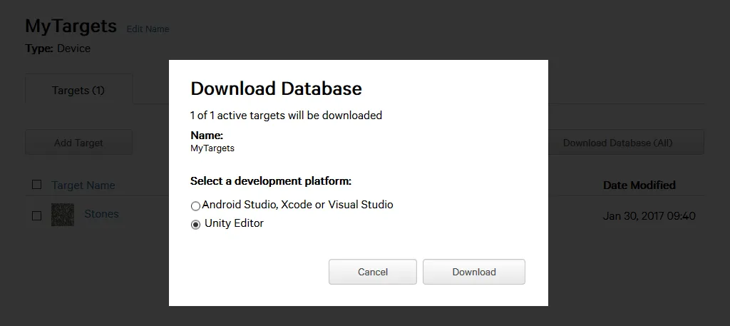
Task: Open the Stones target link
Action: (x=101, y=214)
